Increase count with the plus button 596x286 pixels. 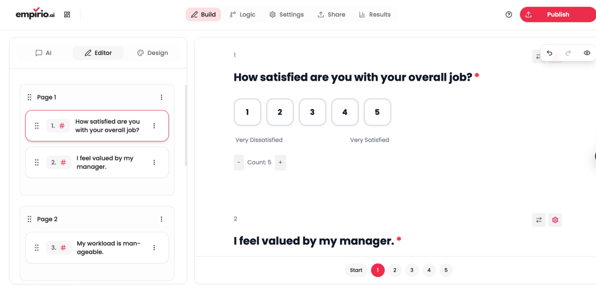pos(280,163)
